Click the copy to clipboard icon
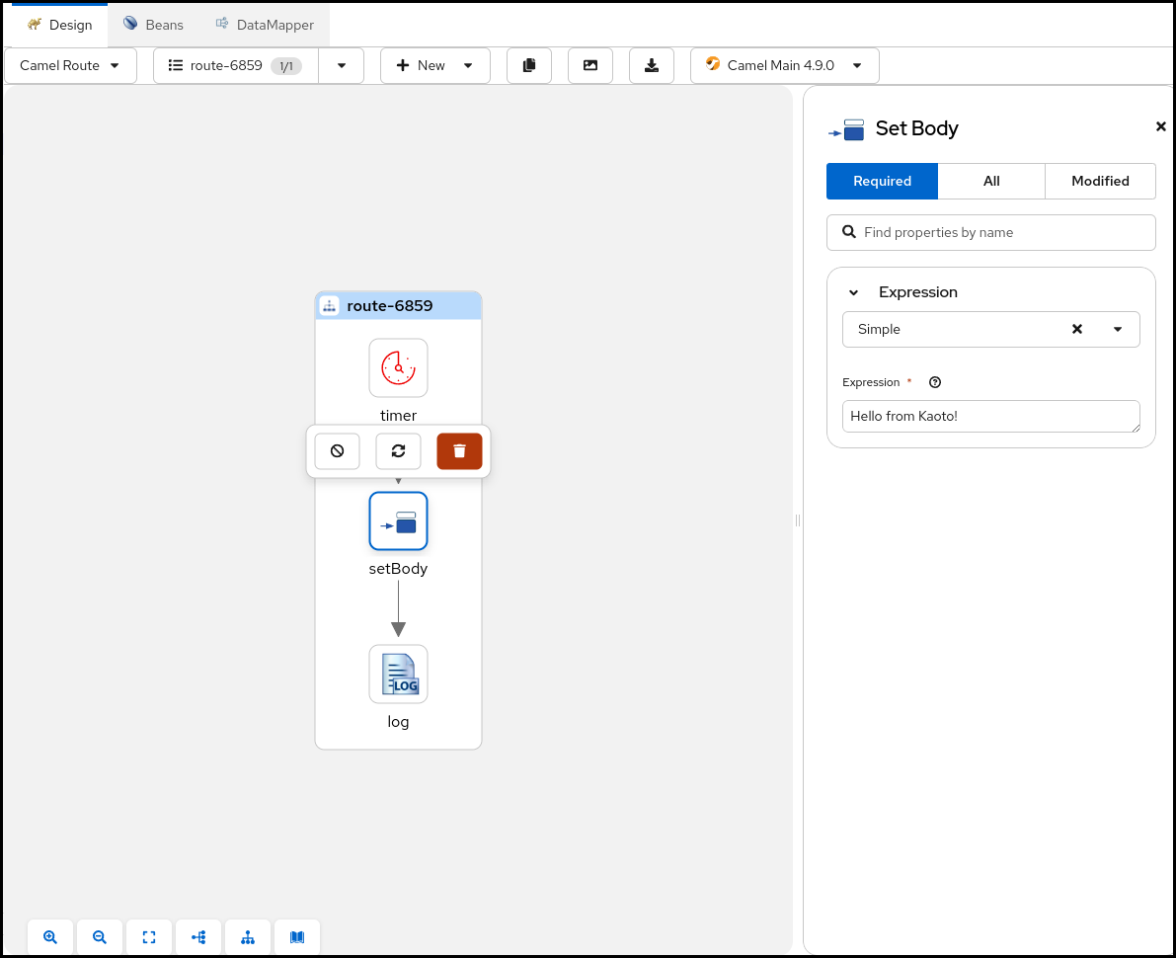The height and width of the screenshot is (958, 1176). click(x=529, y=65)
